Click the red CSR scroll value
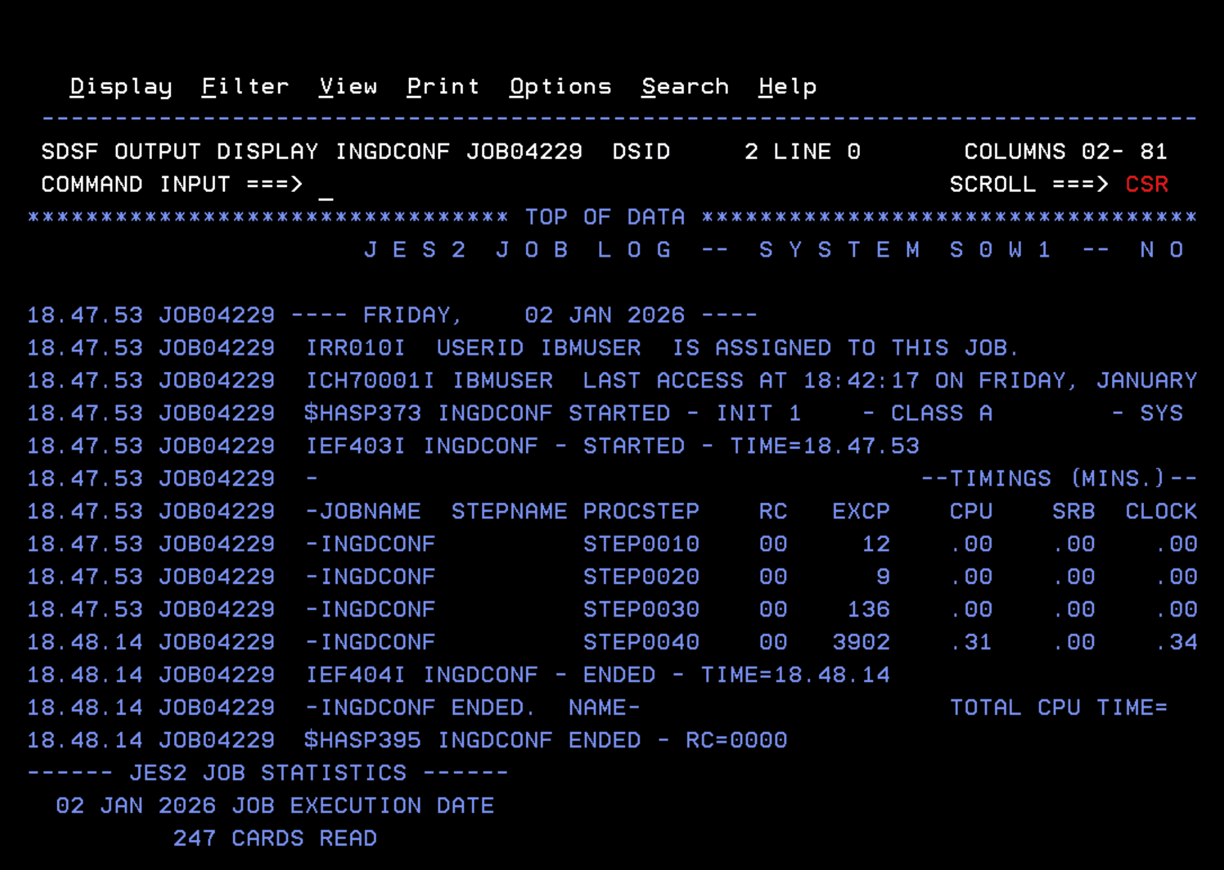 [x=1146, y=185]
